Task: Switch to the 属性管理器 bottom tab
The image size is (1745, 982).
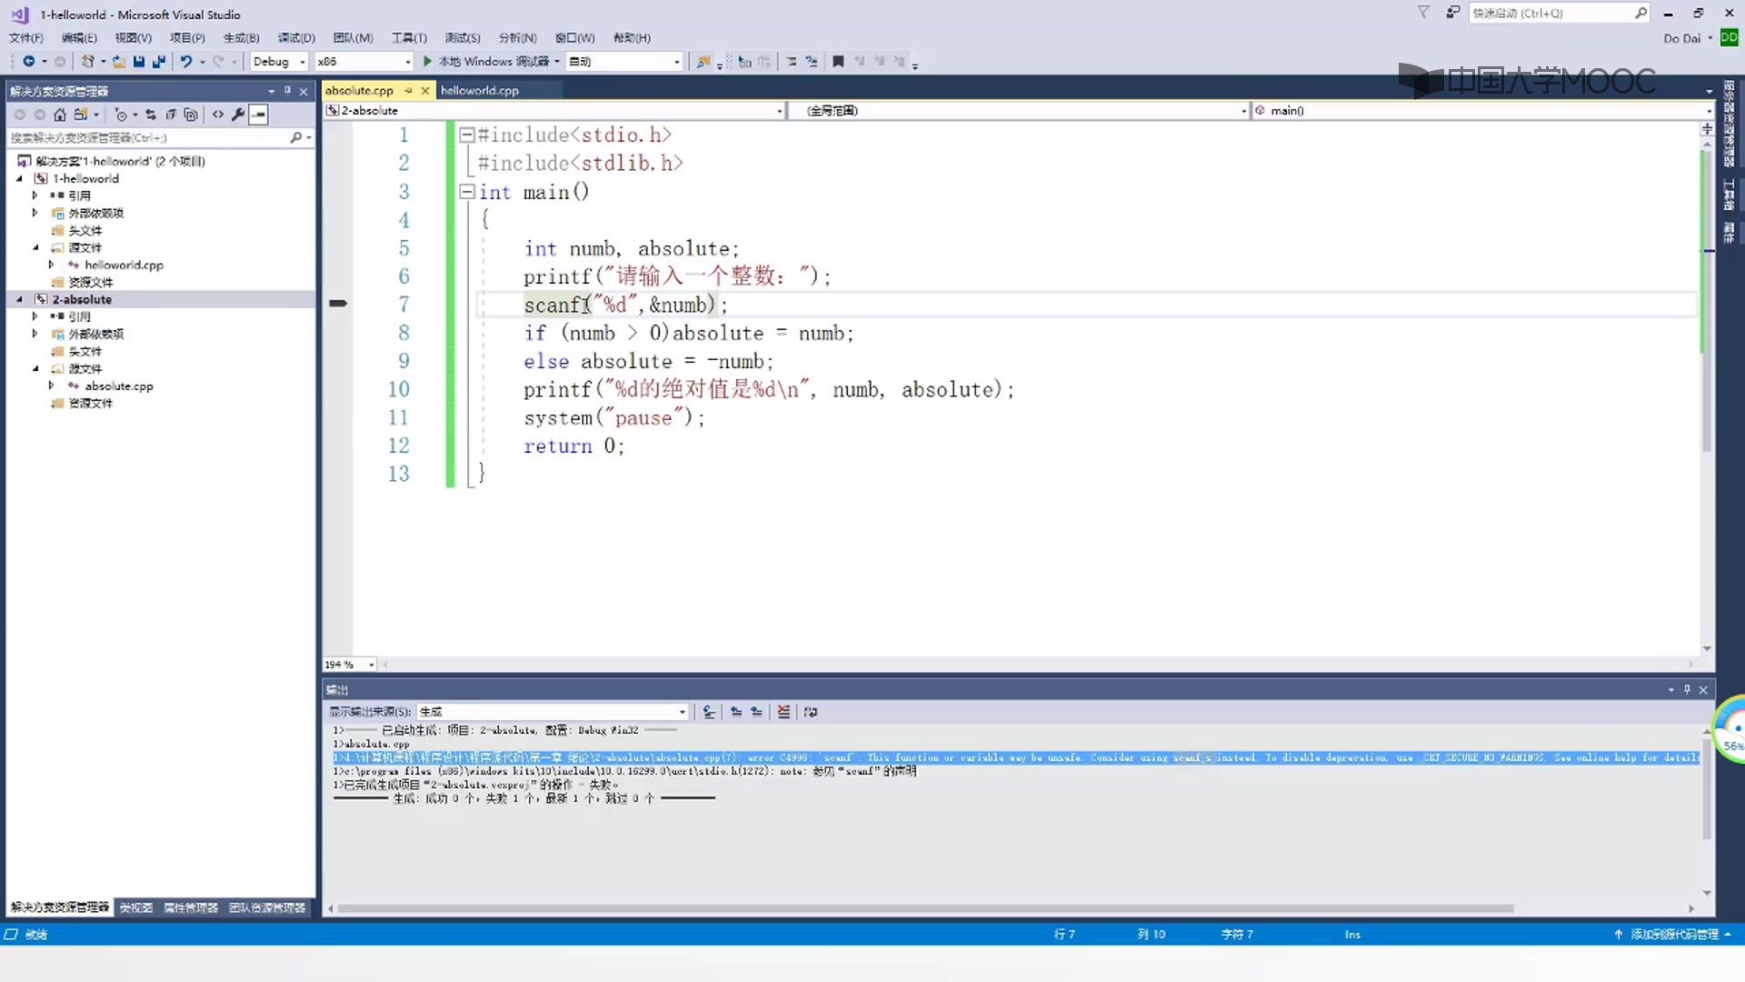Action: (x=191, y=907)
